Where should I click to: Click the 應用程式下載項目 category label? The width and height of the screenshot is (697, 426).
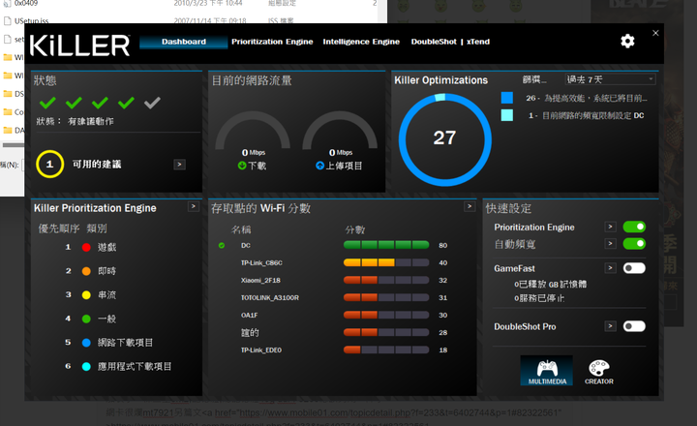[135, 366]
